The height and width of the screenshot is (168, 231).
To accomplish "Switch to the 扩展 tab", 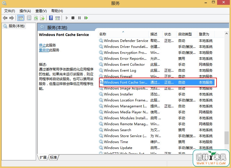I will click(43, 158).
